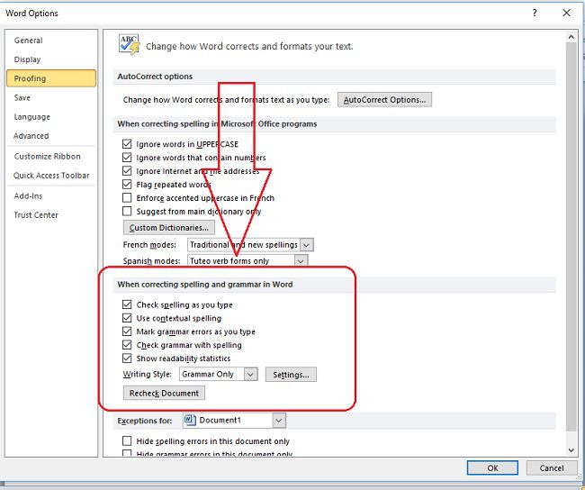Enable Suggest from main dictionary only
Screen dimensions: 585x490
coord(127,211)
